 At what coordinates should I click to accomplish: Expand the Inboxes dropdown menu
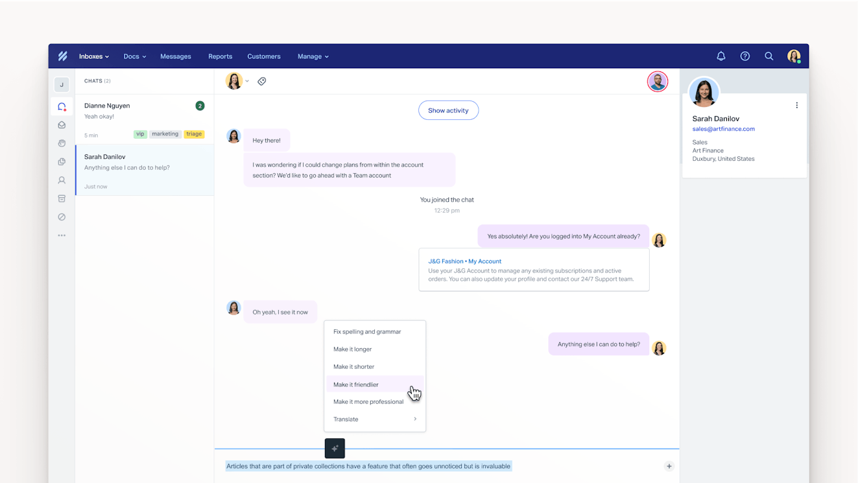click(94, 56)
